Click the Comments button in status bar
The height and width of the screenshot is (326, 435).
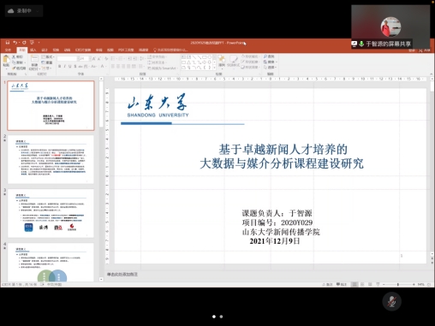[x=342, y=284]
